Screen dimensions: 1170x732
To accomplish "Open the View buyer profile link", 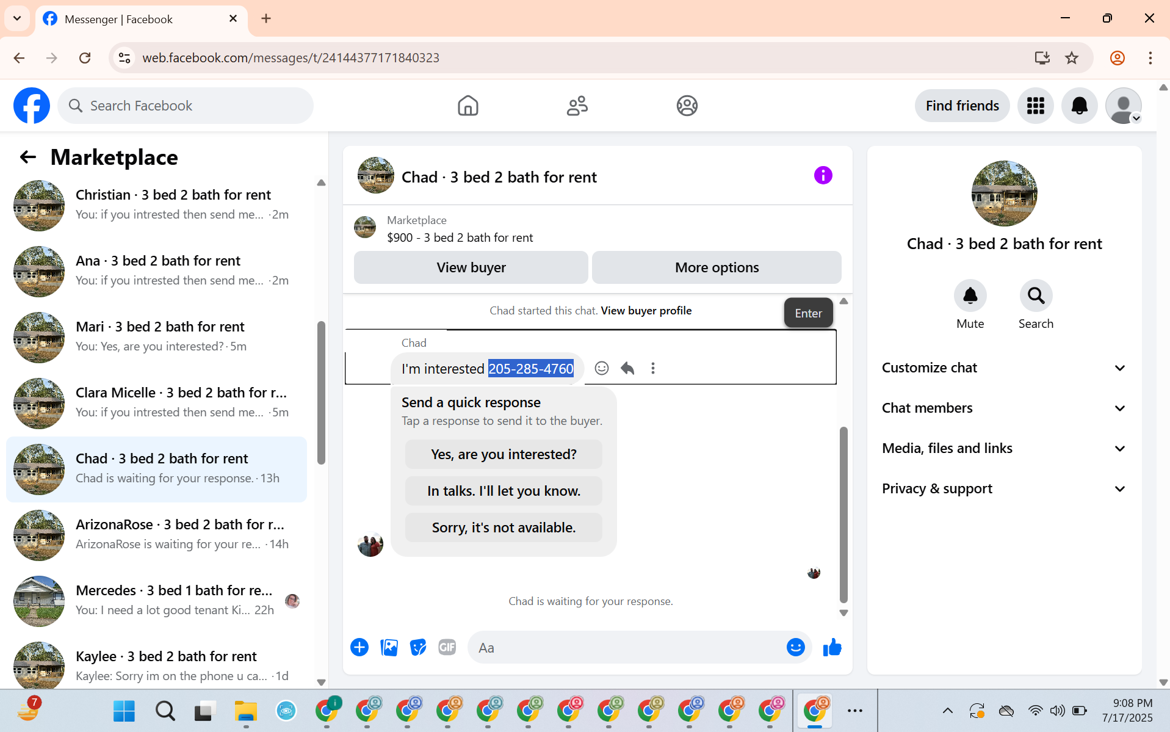I will 646,311.
